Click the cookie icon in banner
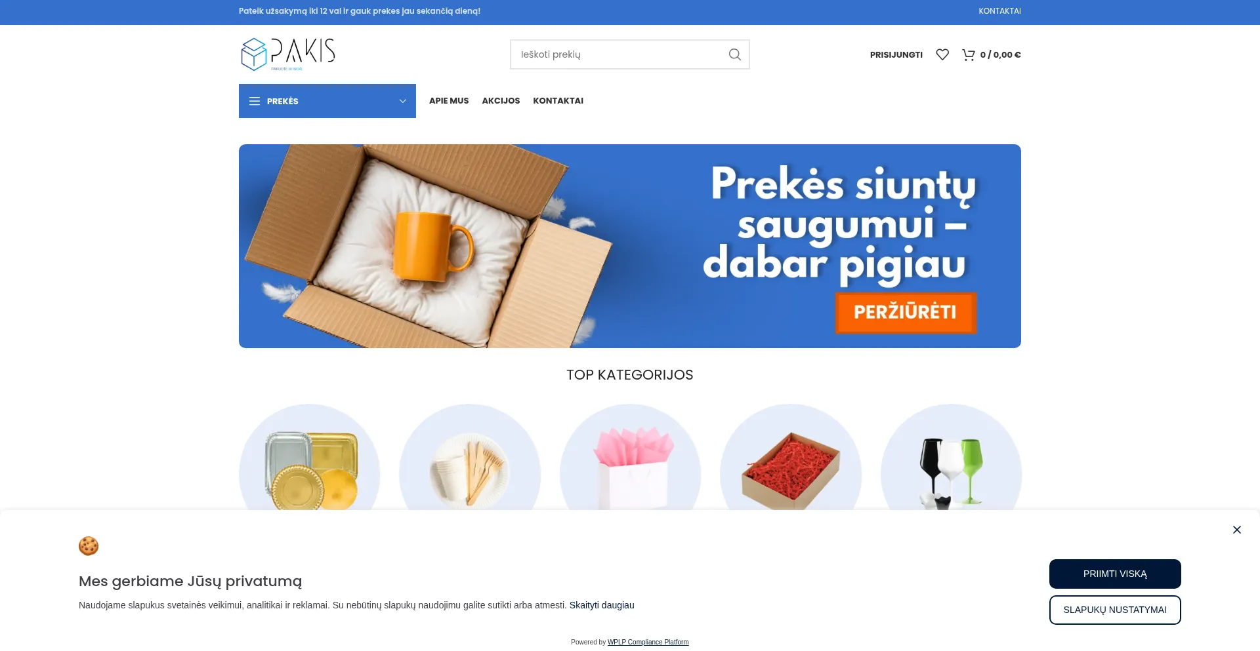 [89, 546]
